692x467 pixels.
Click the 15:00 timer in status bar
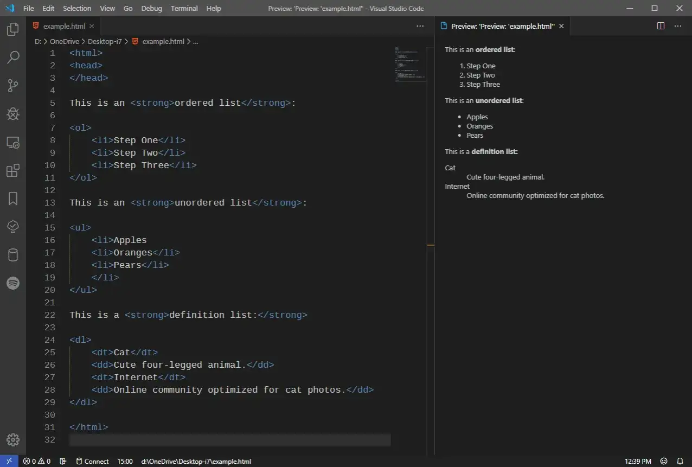125,461
